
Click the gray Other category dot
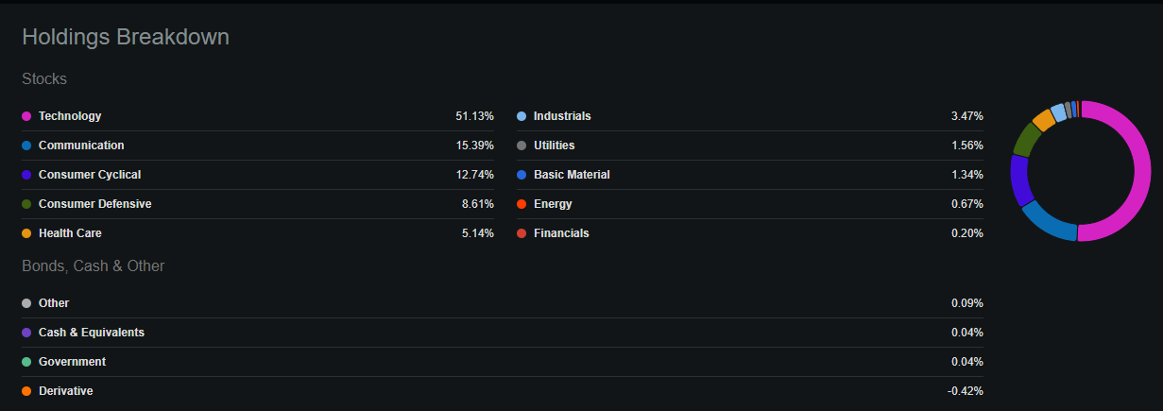[x=26, y=303]
